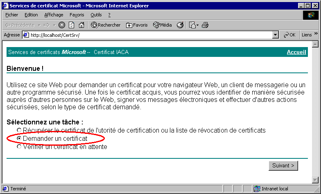Open the forward history dropdown arrow
Image resolution: width=321 pixels, height=194 pixels.
click(x=54, y=25)
